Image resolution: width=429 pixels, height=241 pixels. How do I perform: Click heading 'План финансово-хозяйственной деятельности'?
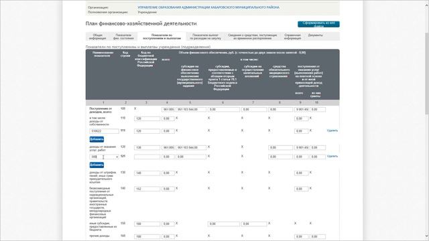pyautogui.click(x=141, y=23)
